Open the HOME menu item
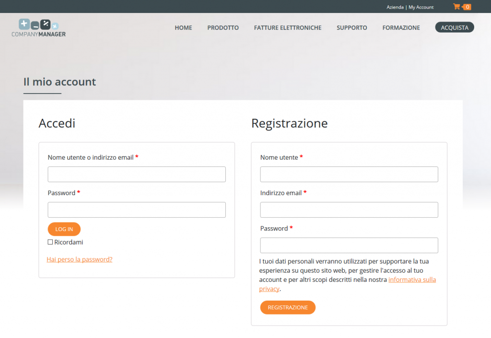This screenshot has width=491, height=338. (183, 28)
